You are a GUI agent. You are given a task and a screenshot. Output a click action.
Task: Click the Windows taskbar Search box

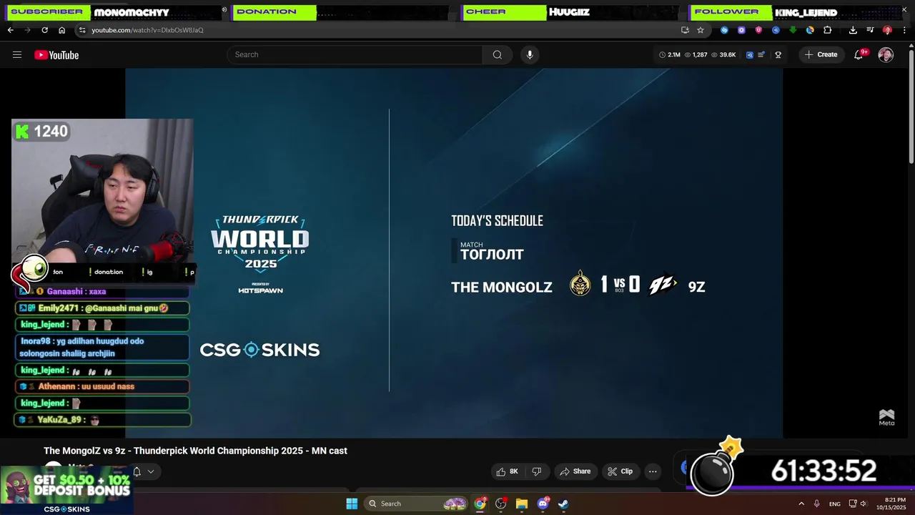click(x=415, y=504)
